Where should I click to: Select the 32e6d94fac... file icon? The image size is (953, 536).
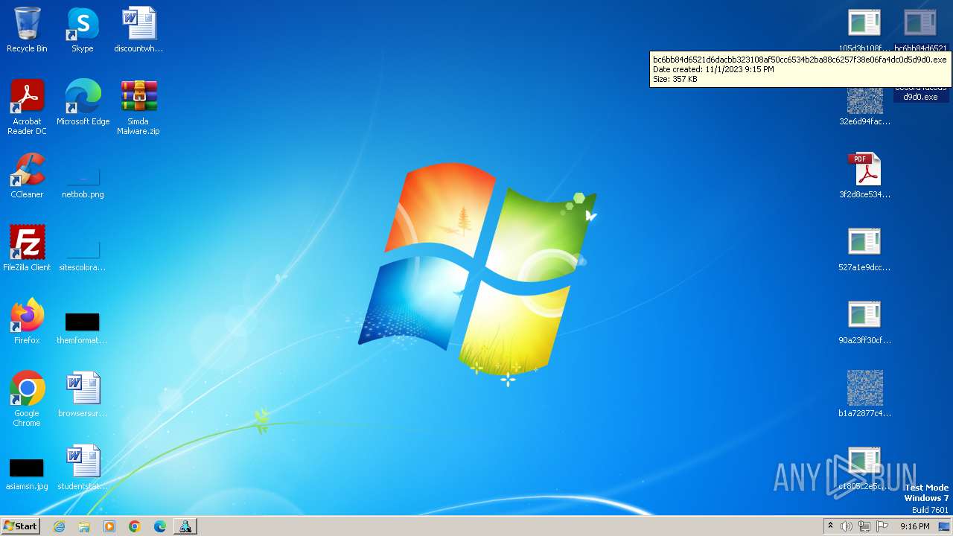point(864,106)
